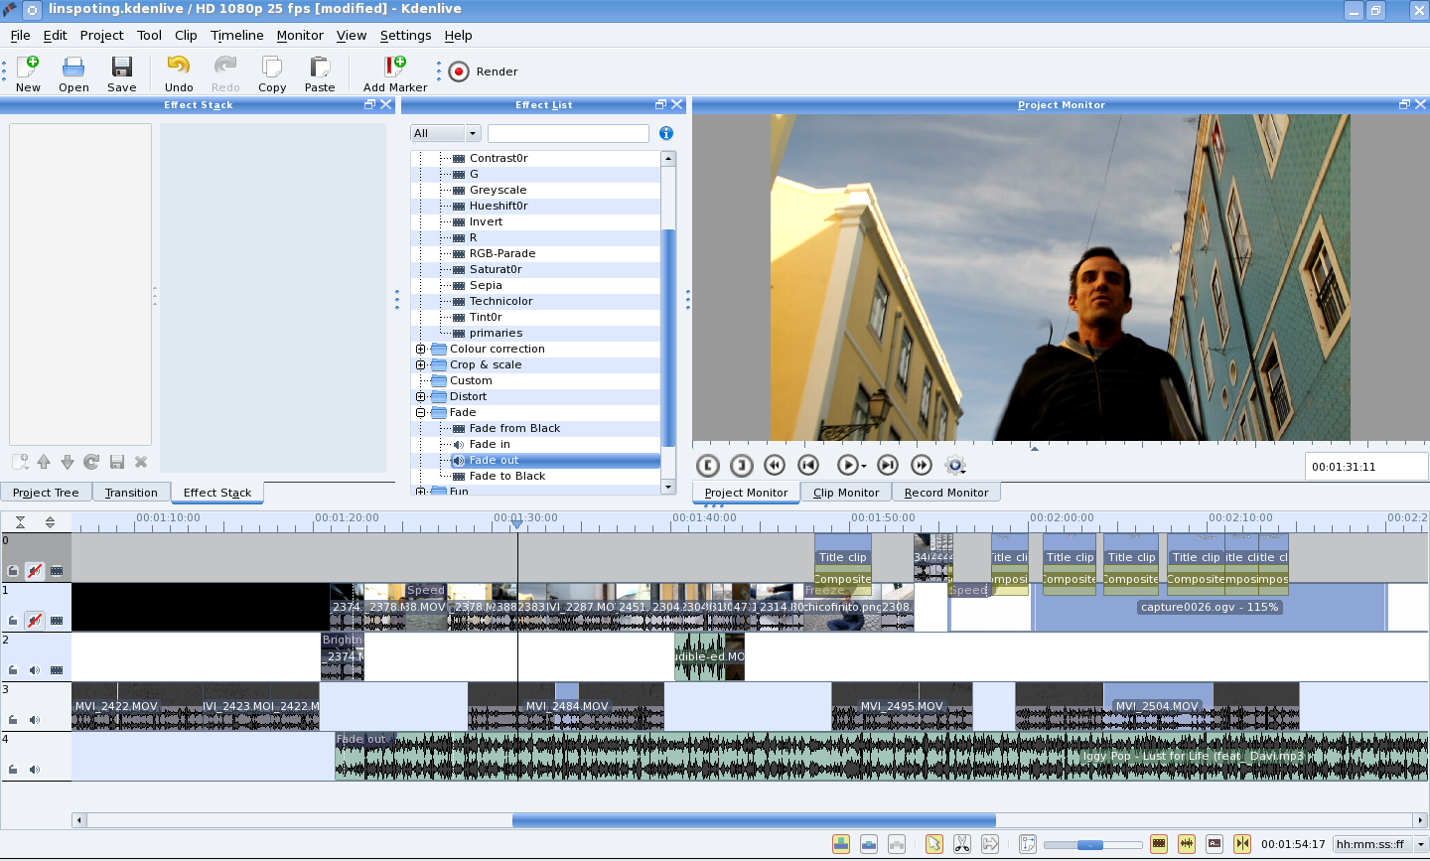This screenshot has width=1430, height=861.
Task: Toggle video visibility for track 2
Action: pyautogui.click(x=57, y=670)
